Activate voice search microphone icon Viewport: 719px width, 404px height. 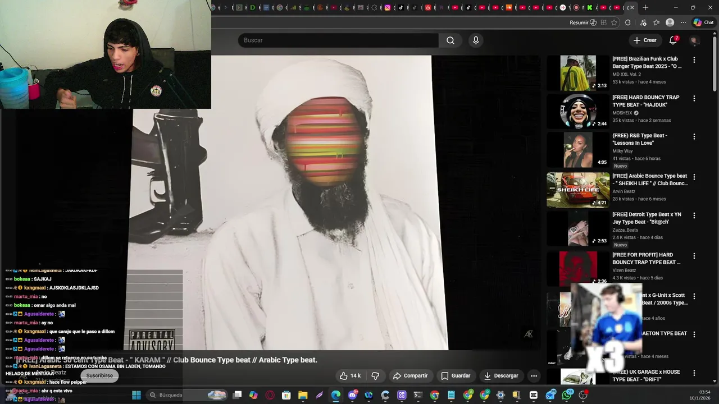[x=476, y=40]
